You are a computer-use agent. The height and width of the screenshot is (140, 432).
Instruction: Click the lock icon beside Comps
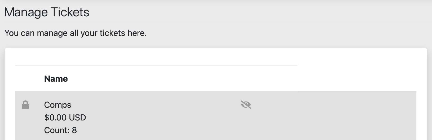[x=25, y=105]
